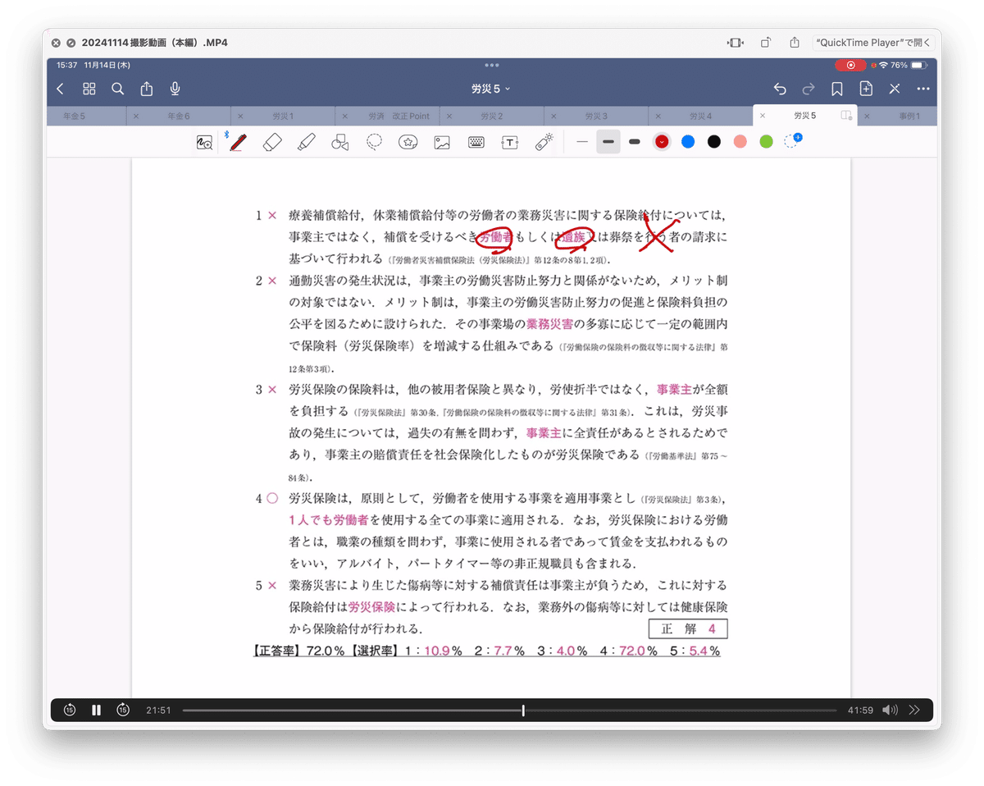Screen dimensions: 984x786
Task: Switch to the 年金6 tab
Action: pos(178,117)
